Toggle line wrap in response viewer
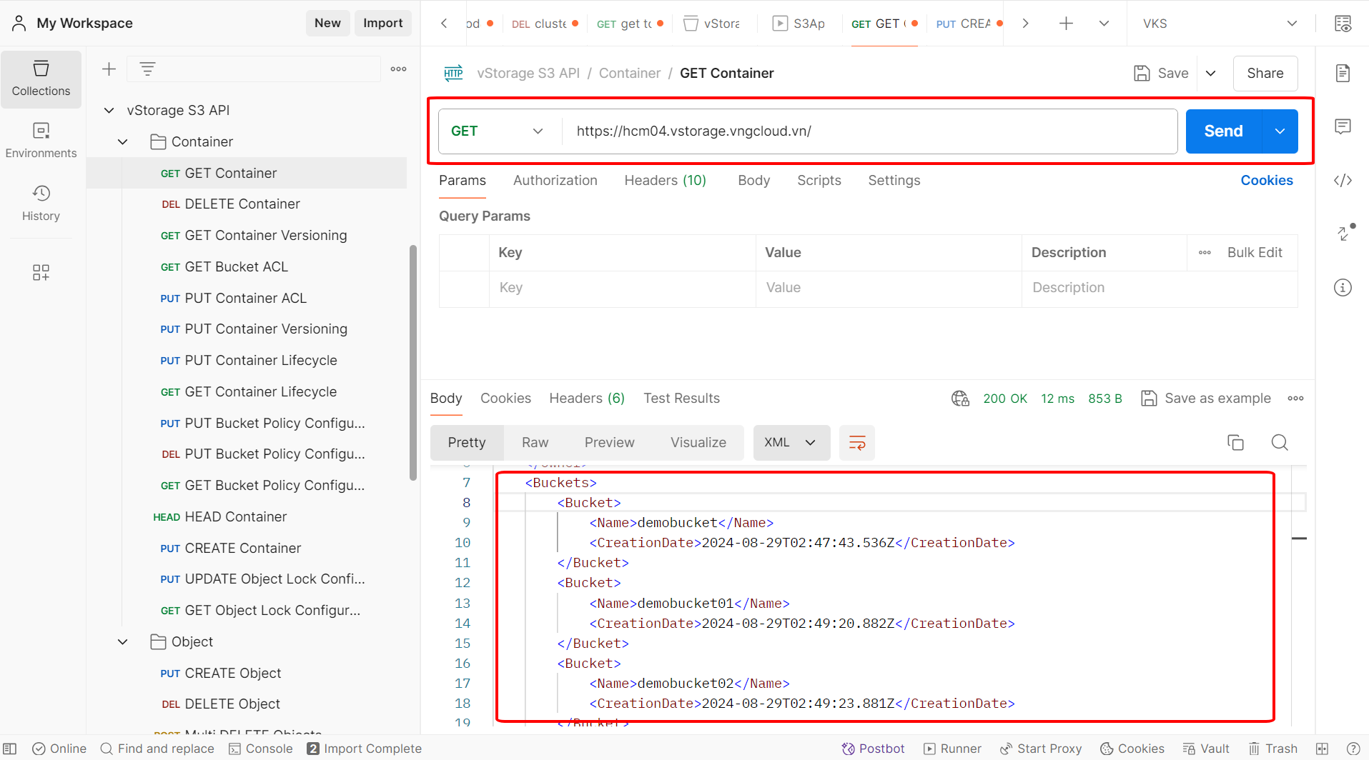 tap(856, 443)
